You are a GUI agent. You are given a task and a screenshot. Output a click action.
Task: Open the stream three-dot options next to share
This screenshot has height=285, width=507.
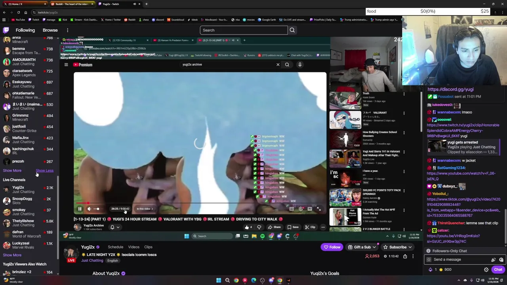(x=413, y=256)
